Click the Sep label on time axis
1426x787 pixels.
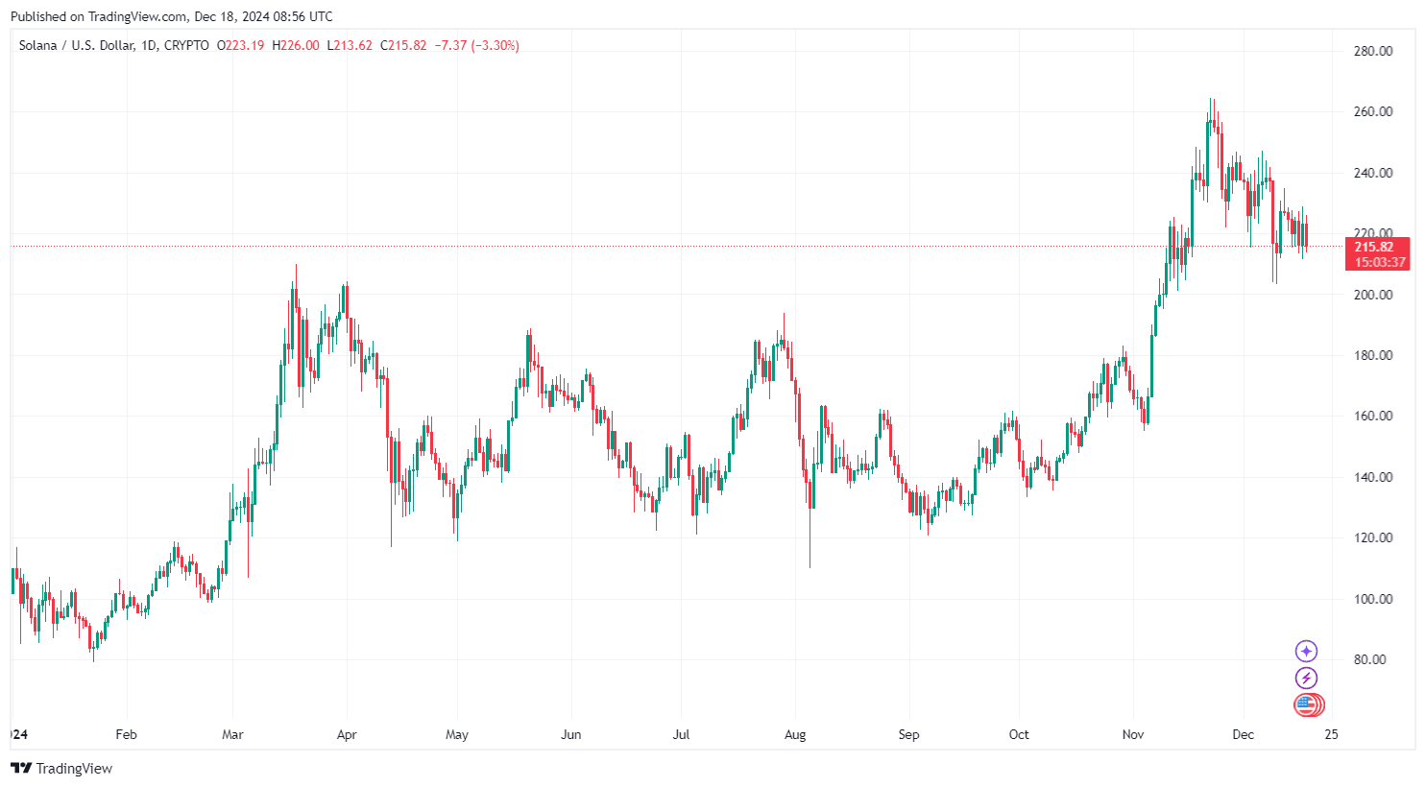[908, 734]
